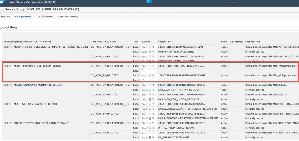This screenshot has height=141, width=299.
Task: Open display view for BP_PREPRODTESTTENANT port
Action: (x=143, y=138)
